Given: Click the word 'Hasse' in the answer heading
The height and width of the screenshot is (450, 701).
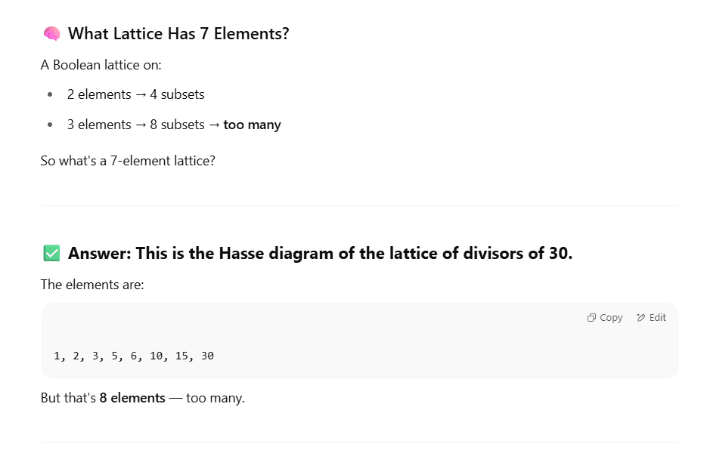Looking at the screenshot, I should (241, 253).
